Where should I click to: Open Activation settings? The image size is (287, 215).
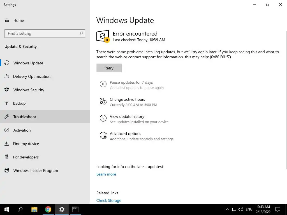pyautogui.click(x=45, y=130)
